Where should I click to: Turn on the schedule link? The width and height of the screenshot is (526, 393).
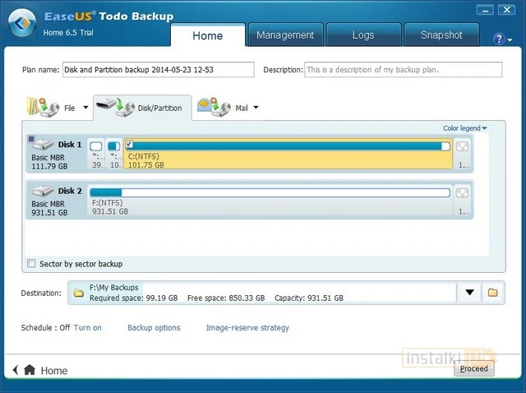coord(88,327)
